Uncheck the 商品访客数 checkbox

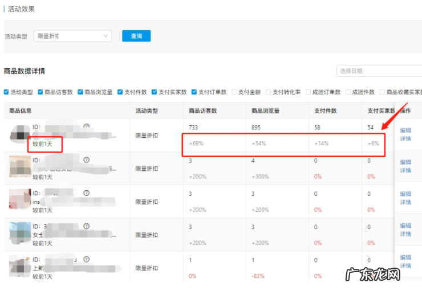pos(40,92)
